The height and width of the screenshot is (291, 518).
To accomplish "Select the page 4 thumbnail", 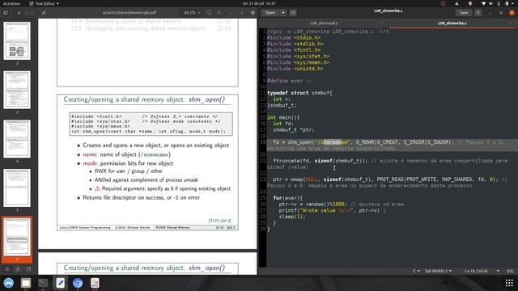I will click(x=17, y=138).
